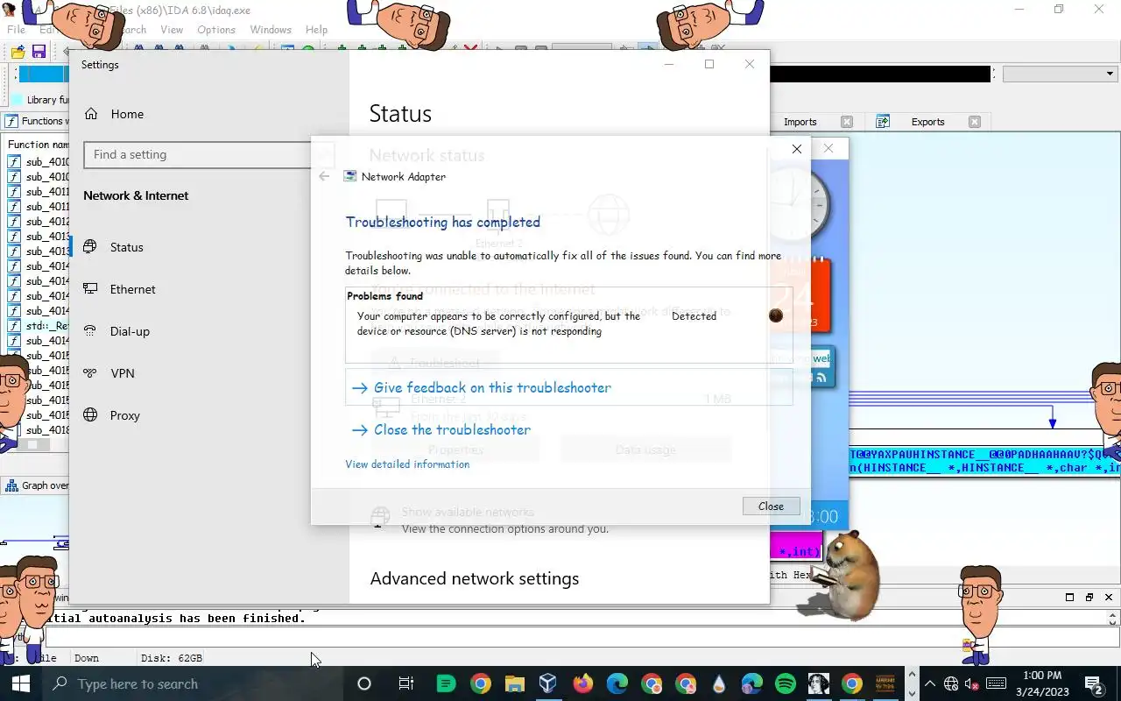The height and width of the screenshot is (701, 1121).
Task: Click the Exports tab icon
Action: [x=883, y=122]
